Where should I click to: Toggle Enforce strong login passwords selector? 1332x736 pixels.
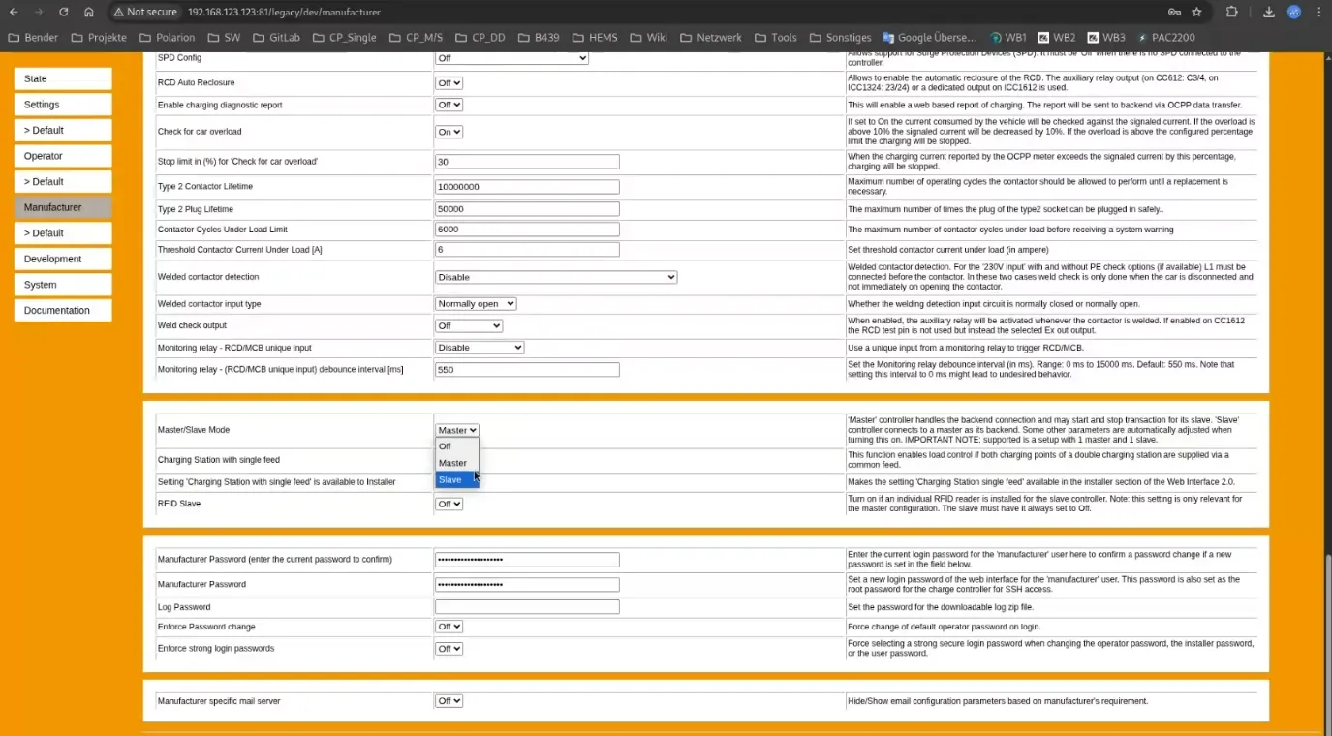(449, 649)
